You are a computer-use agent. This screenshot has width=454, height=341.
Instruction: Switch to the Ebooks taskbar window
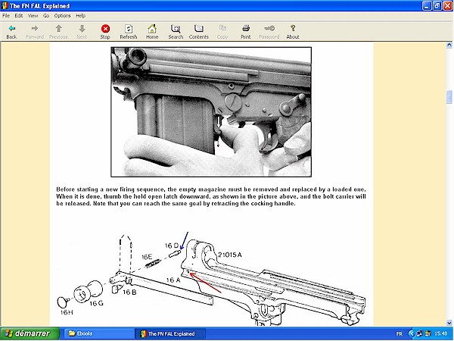pos(98,333)
